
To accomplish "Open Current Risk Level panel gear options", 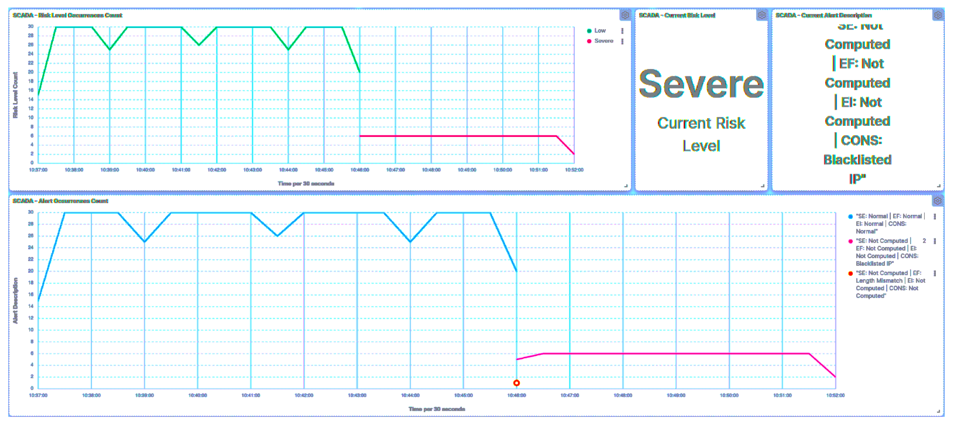I will pyautogui.click(x=761, y=15).
